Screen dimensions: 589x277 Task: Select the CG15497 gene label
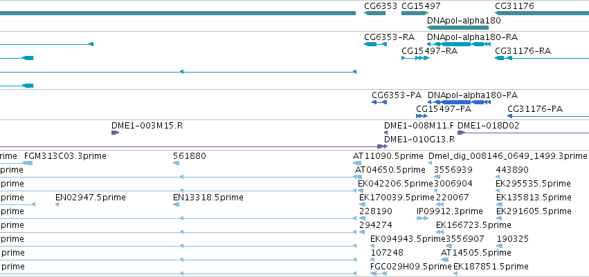click(x=421, y=6)
